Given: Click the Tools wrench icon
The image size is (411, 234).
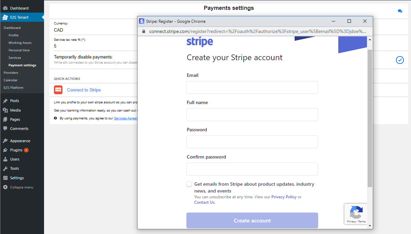Looking at the screenshot, I should point(5,168).
